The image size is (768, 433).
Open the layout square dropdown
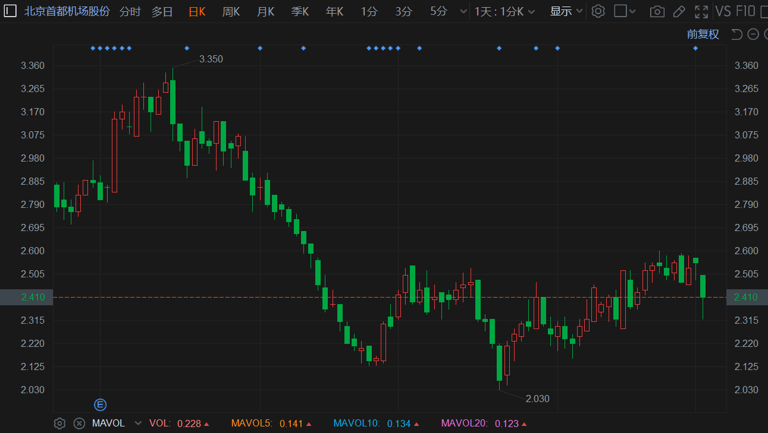coord(625,11)
